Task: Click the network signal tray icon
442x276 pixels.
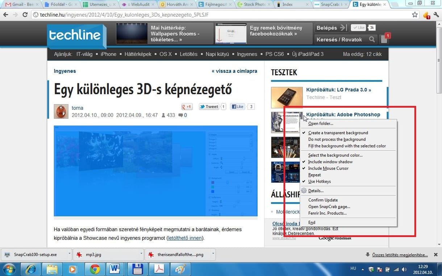Action: coord(396,269)
